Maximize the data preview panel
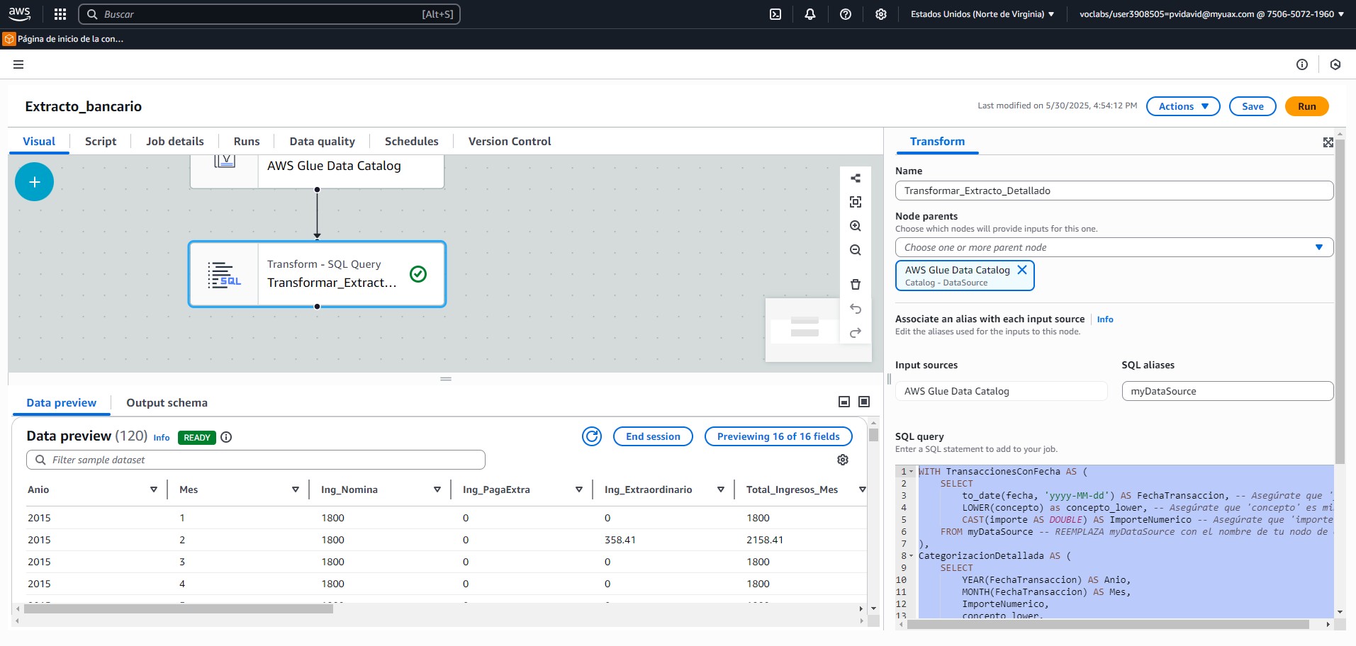 864,402
